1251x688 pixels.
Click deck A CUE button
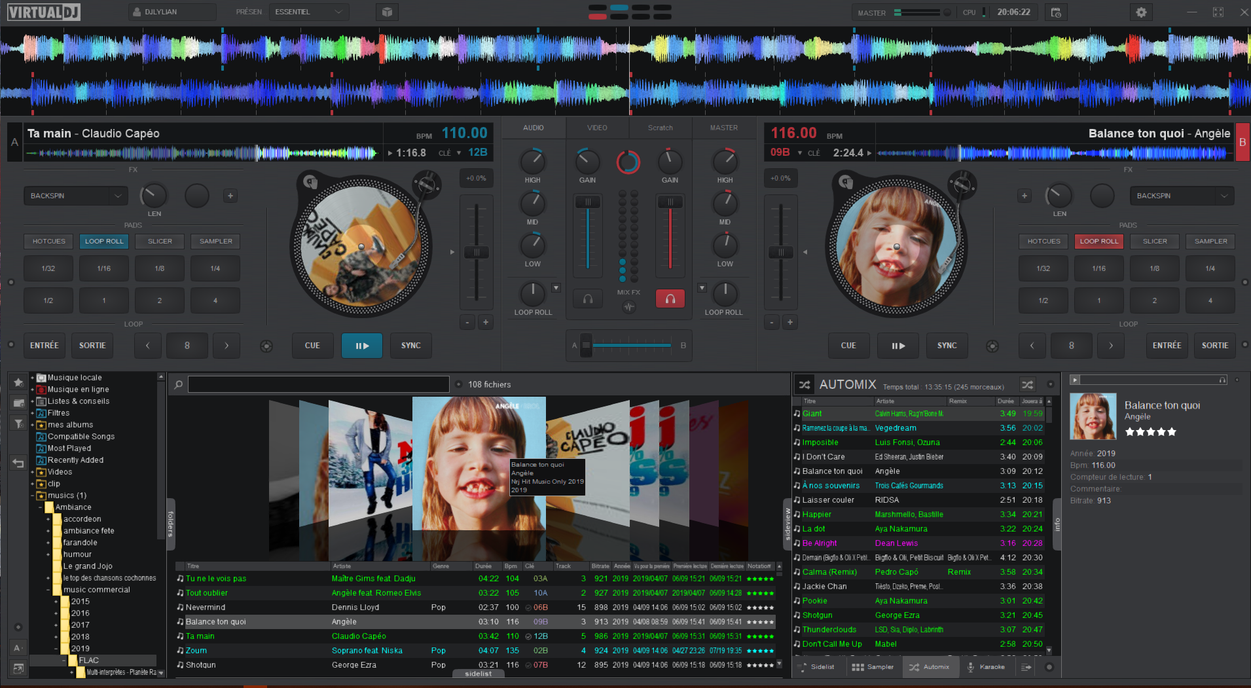click(x=312, y=346)
